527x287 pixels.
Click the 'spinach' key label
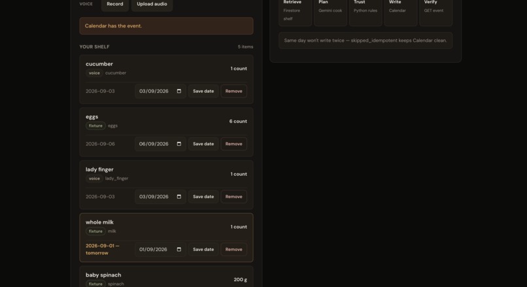pos(116,284)
